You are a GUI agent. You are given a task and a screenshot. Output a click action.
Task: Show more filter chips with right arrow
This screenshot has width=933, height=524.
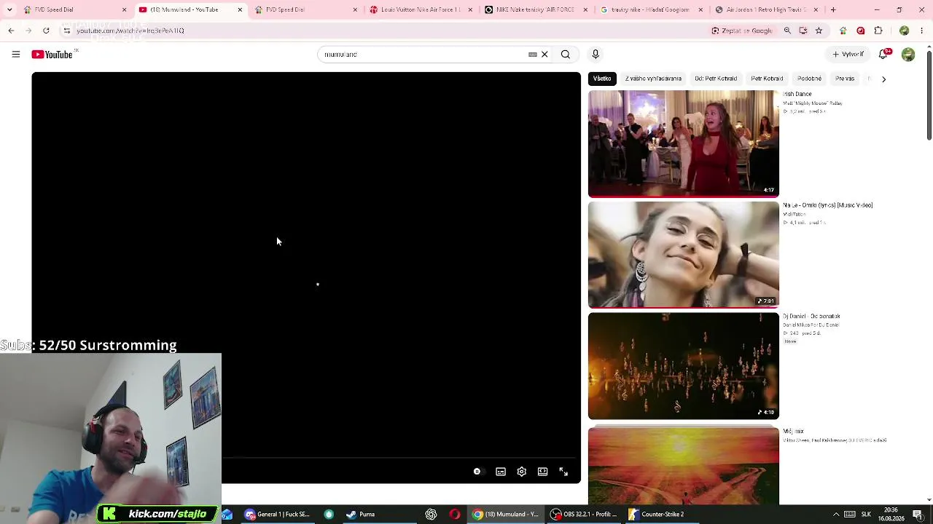tap(883, 79)
